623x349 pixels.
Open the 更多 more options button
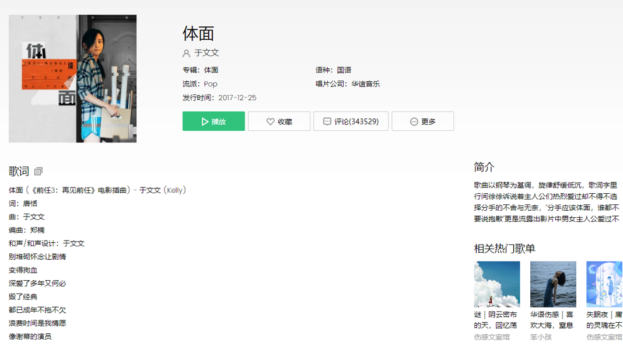(x=423, y=121)
